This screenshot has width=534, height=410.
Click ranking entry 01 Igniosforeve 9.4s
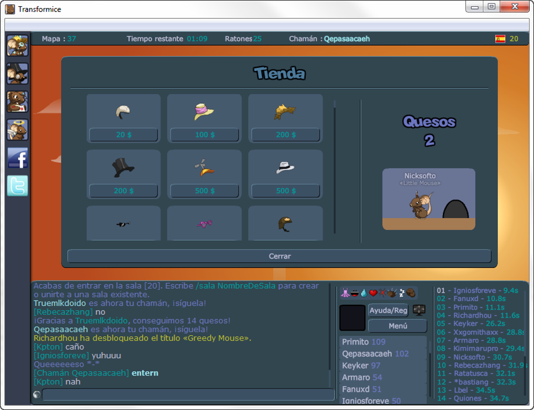coord(477,291)
